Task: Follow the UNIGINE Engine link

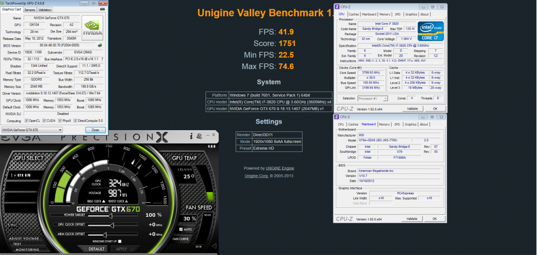Action: 280,168
